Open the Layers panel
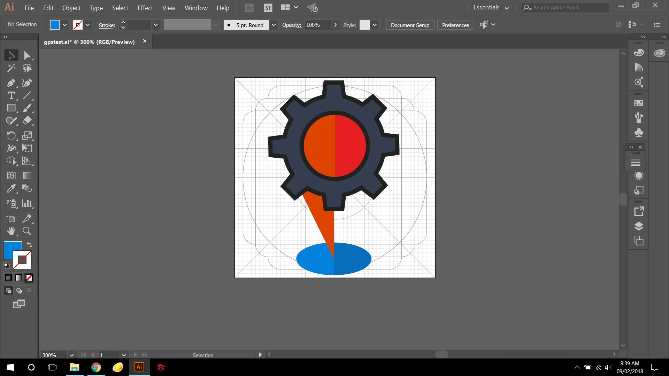The width and height of the screenshot is (669, 376). coord(639,226)
